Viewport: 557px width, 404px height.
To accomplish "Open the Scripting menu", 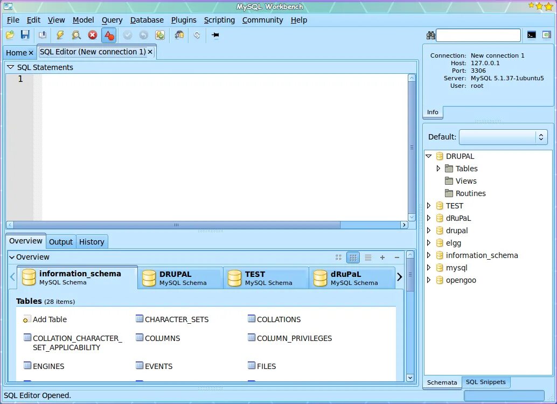I will coord(219,20).
